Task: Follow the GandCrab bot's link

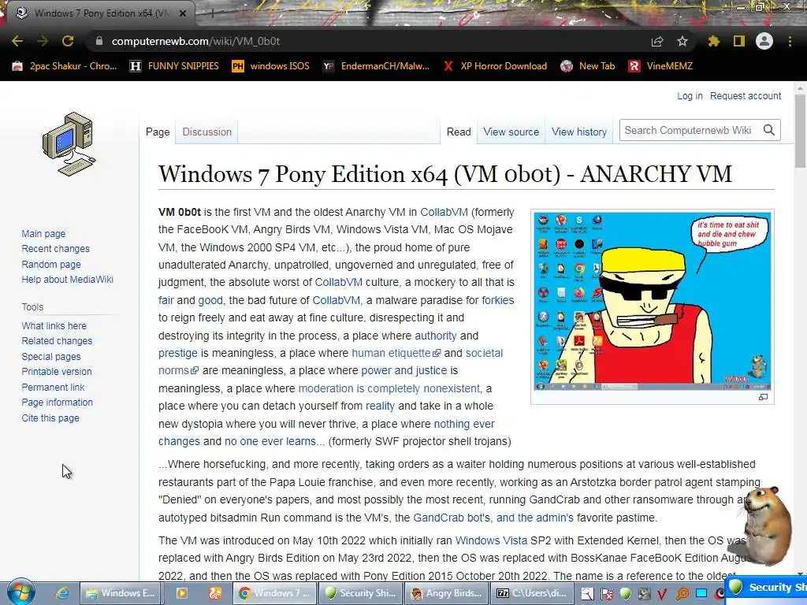Action: 453,518
